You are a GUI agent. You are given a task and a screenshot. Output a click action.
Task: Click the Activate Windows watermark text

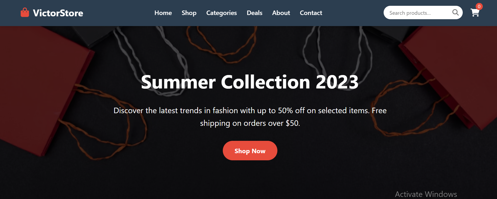[426, 194]
